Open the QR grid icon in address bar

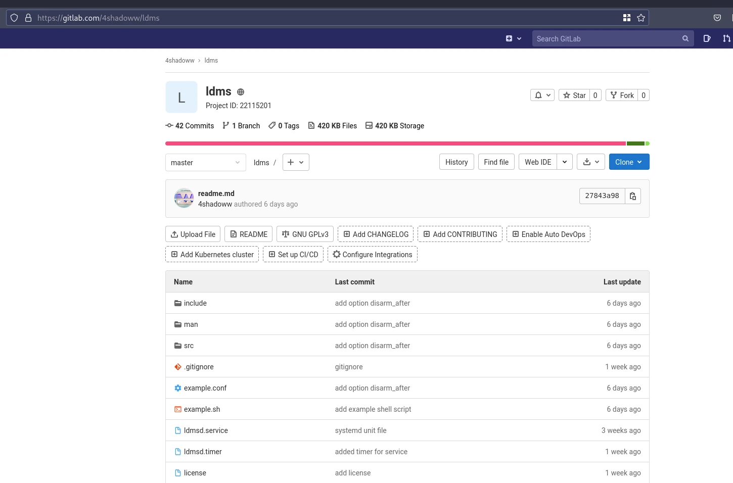click(627, 18)
